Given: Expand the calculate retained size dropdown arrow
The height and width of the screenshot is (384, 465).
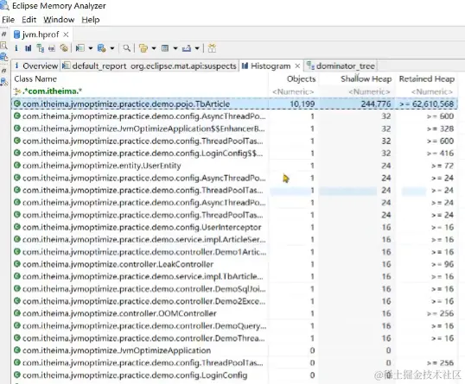Looking at the screenshot, I should [x=175, y=48].
